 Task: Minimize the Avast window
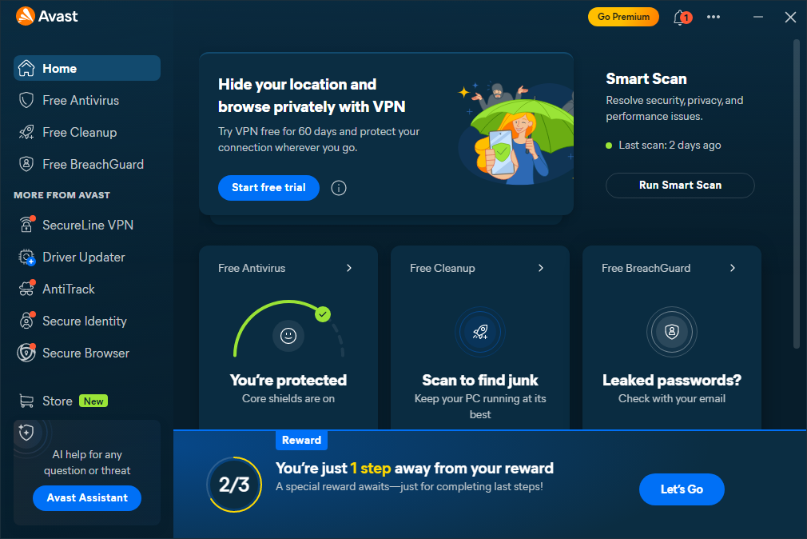[x=758, y=17]
